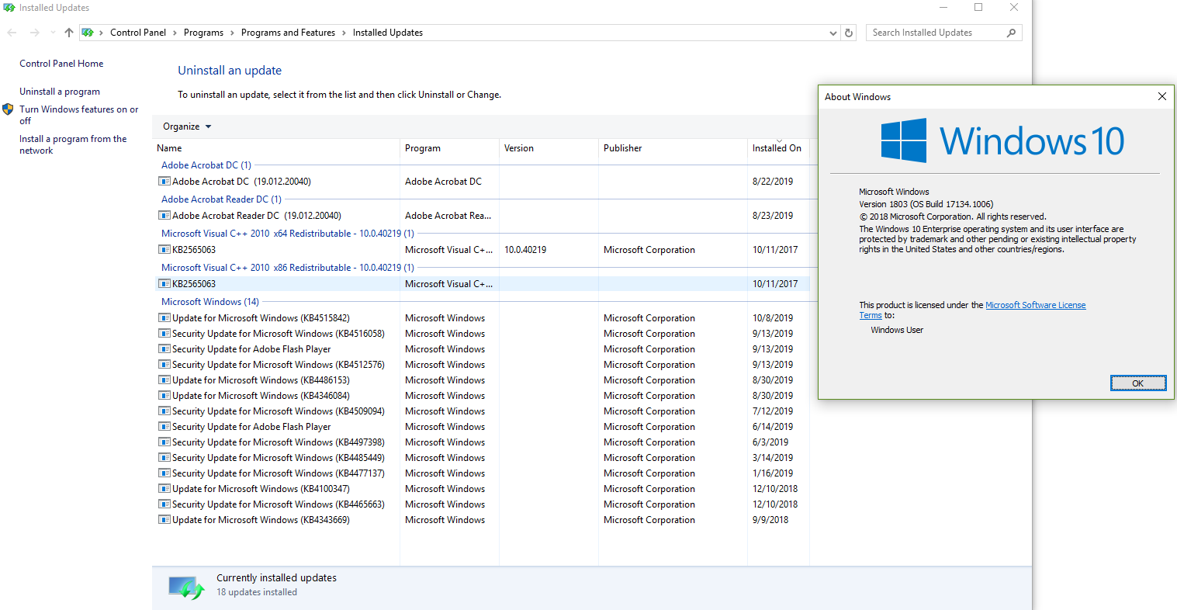Viewport: 1177px width, 610px height.
Task: Open the Organize dropdown menu
Action: pyautogui.click(x=187, y=127)
